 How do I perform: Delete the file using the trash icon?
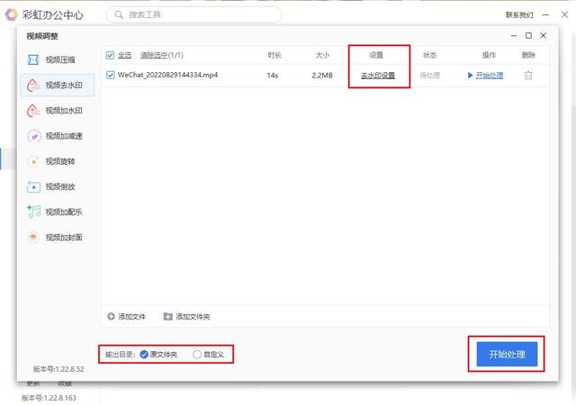click(528, 76)
